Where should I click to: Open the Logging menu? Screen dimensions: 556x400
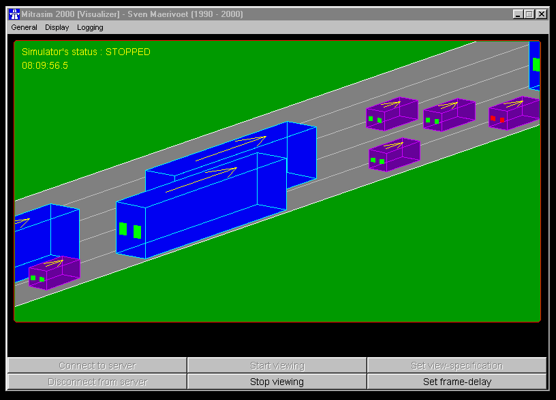(x=90, y=28)
